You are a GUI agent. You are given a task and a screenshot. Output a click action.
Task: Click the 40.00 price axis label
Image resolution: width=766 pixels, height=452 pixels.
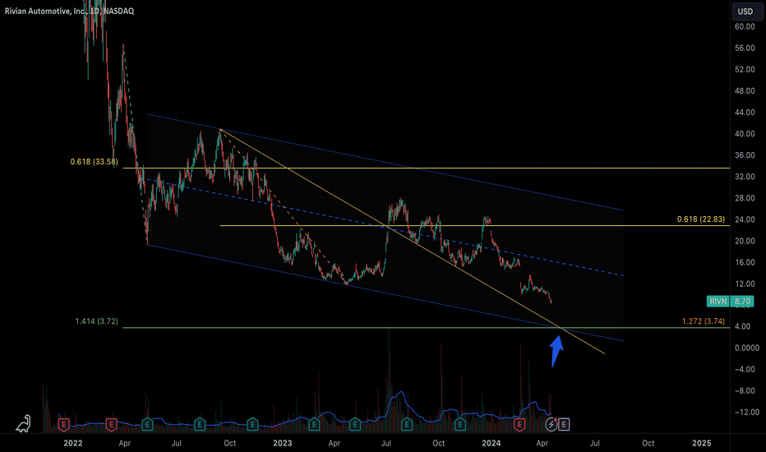tap(745, 134)
